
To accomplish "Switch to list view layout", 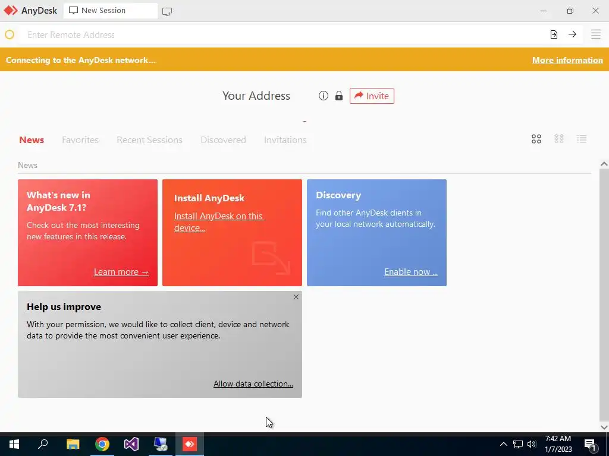I will (582, 139).
